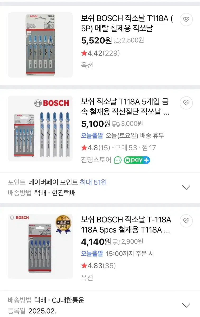Viewport: 200px width, 317px height.
Task: Tap delivery truck icon beside 2,500원
Action: point(117,40)
